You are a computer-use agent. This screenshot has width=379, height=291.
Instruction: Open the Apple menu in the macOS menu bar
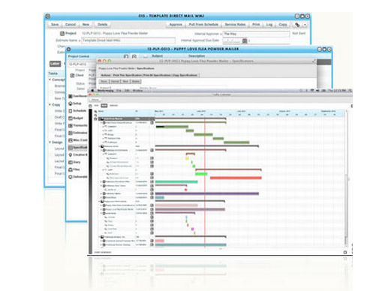(x=92, y=91)
